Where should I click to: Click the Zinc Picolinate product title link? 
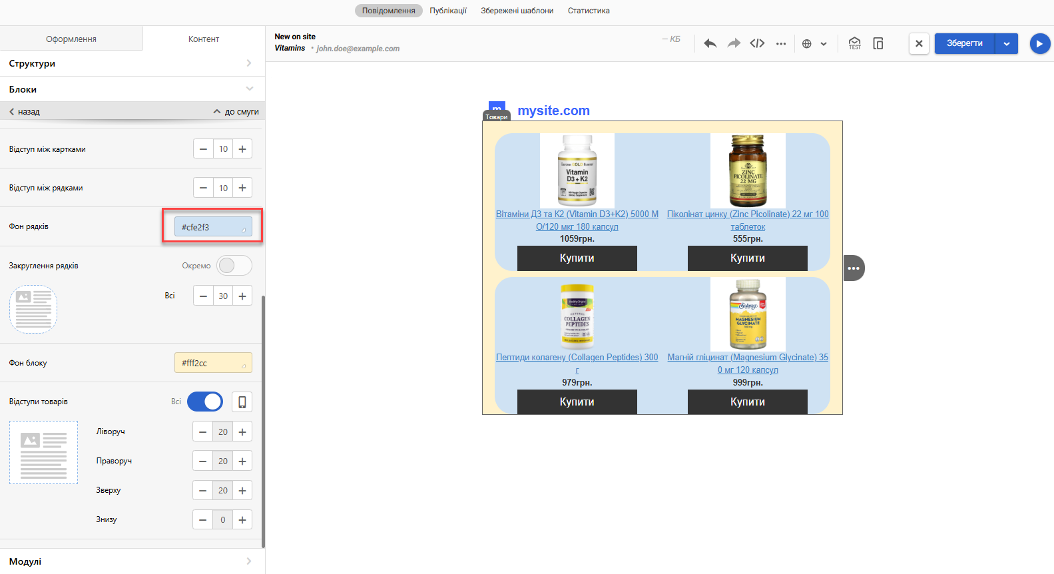pyautogui.click(x=748, y=220)
